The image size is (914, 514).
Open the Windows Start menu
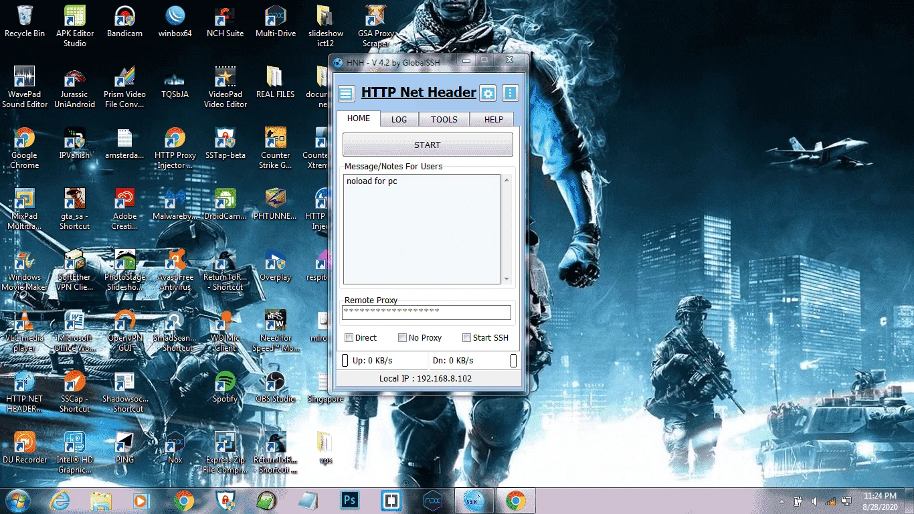pyautogui.click(x=17, y=500)
